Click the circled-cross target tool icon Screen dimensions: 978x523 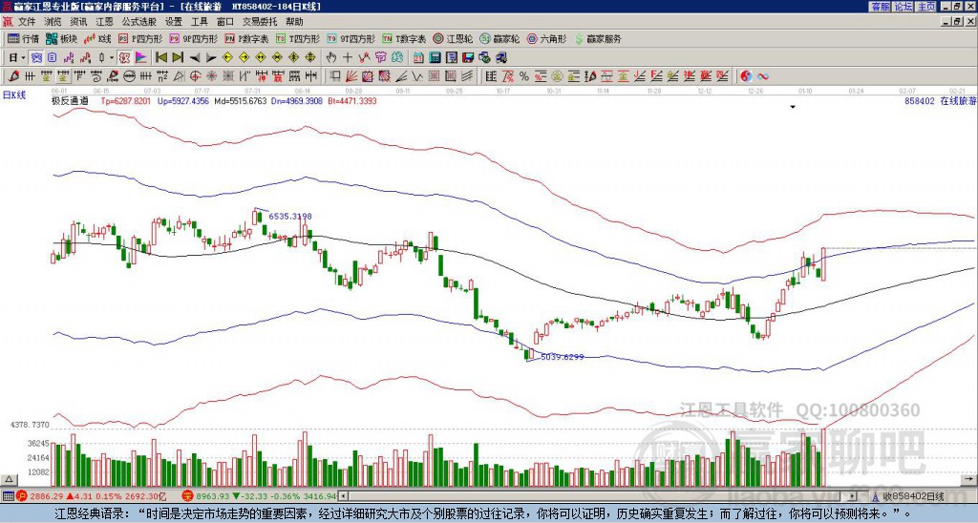pyautogui.click(x=195, y=76)
